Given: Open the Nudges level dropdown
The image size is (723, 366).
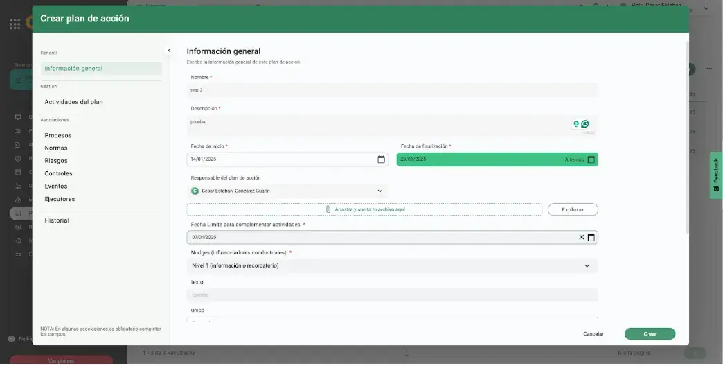Looking at the screenshot, I should pyautogui.click(x=587, y=265).
